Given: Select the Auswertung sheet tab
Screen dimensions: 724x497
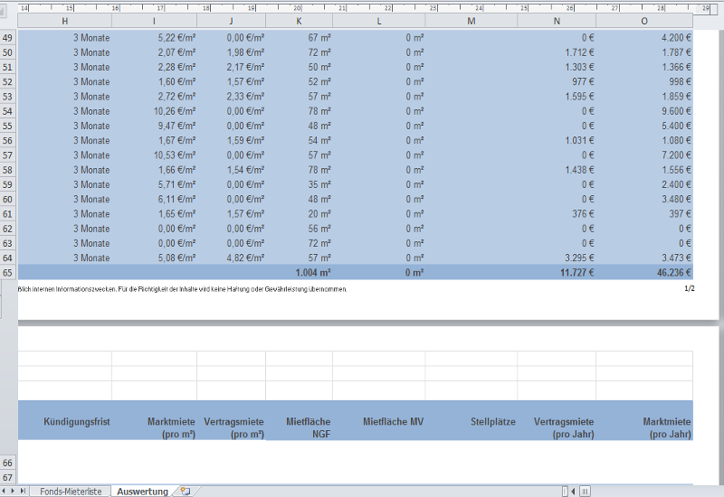Looking at the screenshot, I should (x=142, y=492).
